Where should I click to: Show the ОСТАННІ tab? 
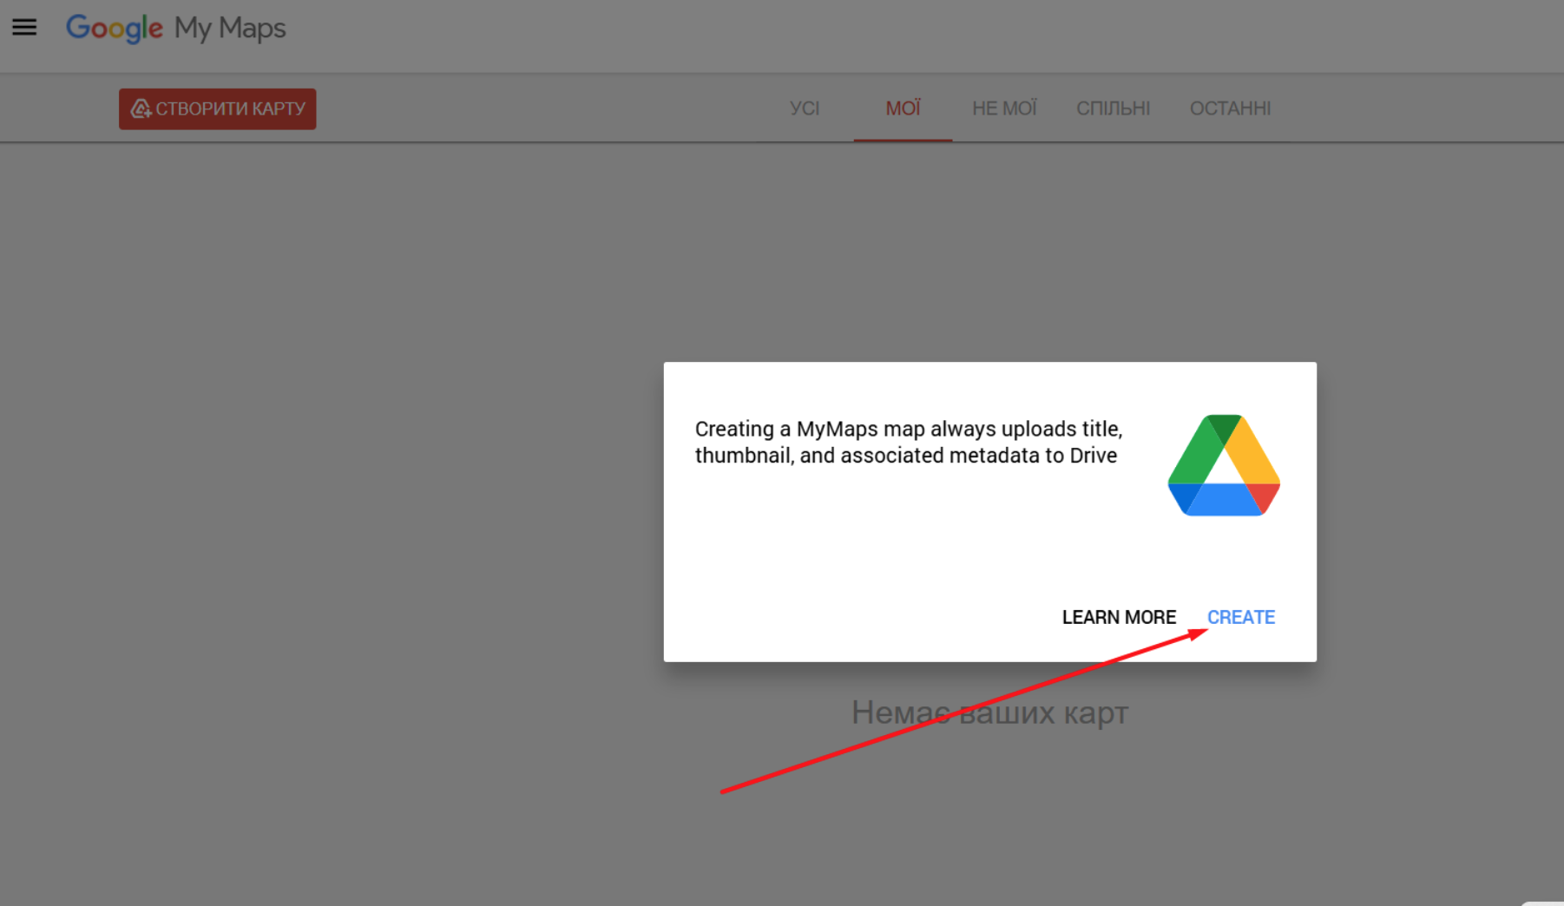(1230, 108)
